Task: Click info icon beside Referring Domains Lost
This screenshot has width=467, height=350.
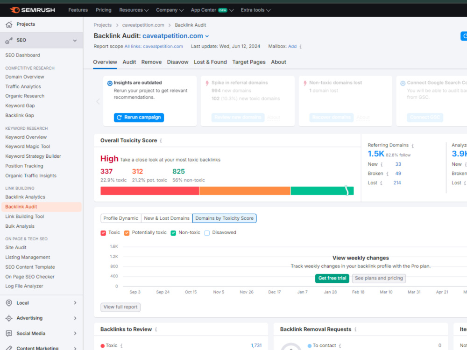Action: pos(381,183)
